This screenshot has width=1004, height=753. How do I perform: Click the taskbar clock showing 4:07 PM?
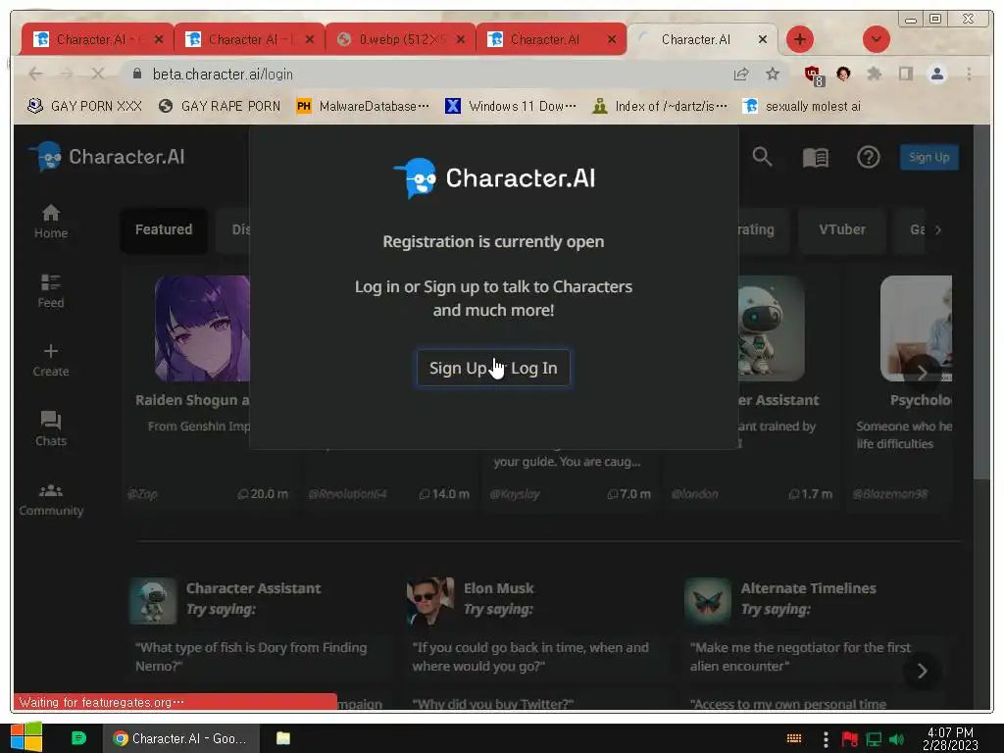950,738
